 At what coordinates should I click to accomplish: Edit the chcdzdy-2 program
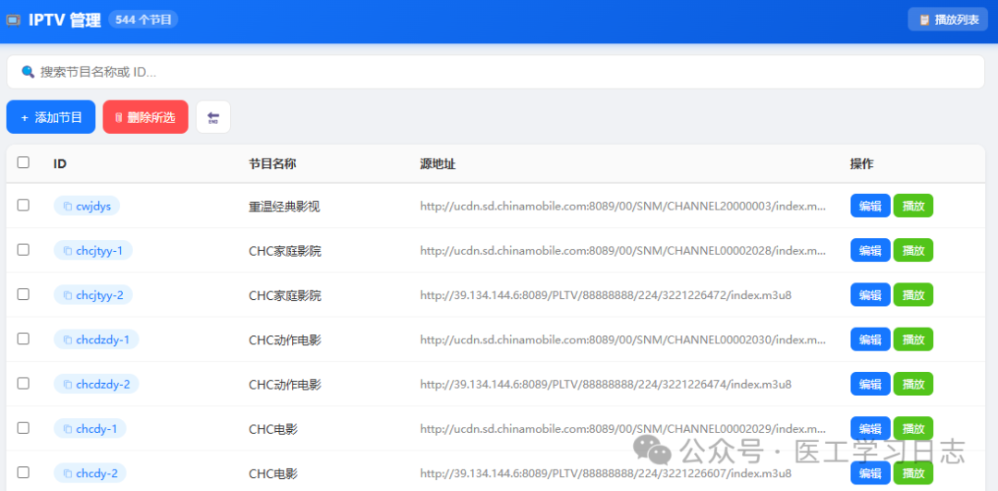[x=870, y=384]
